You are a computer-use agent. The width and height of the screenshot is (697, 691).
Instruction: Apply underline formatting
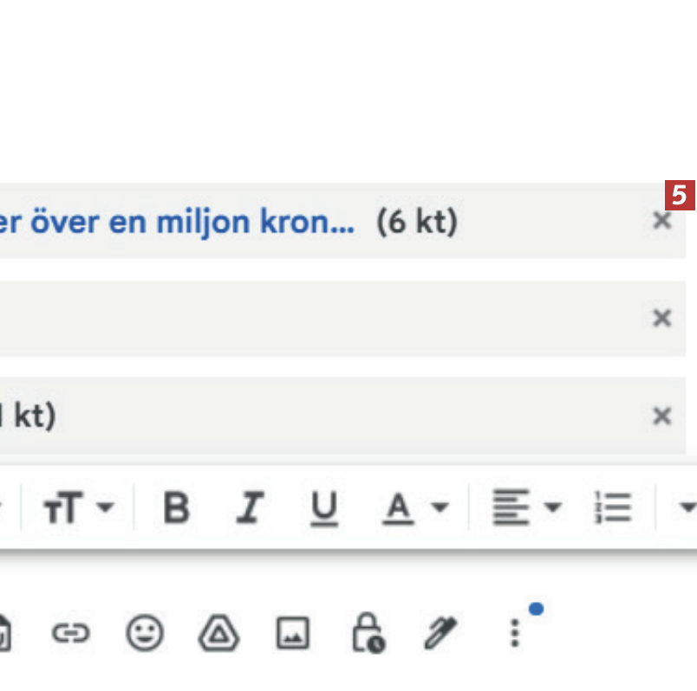coord(323,507)
